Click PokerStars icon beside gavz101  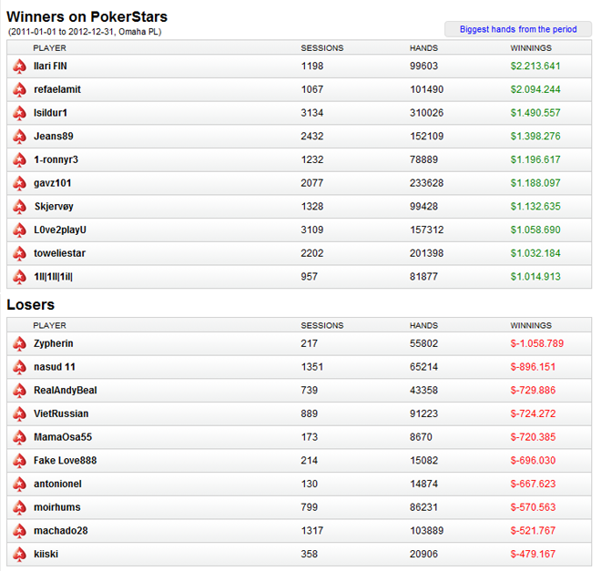click(x=19, y=183)
